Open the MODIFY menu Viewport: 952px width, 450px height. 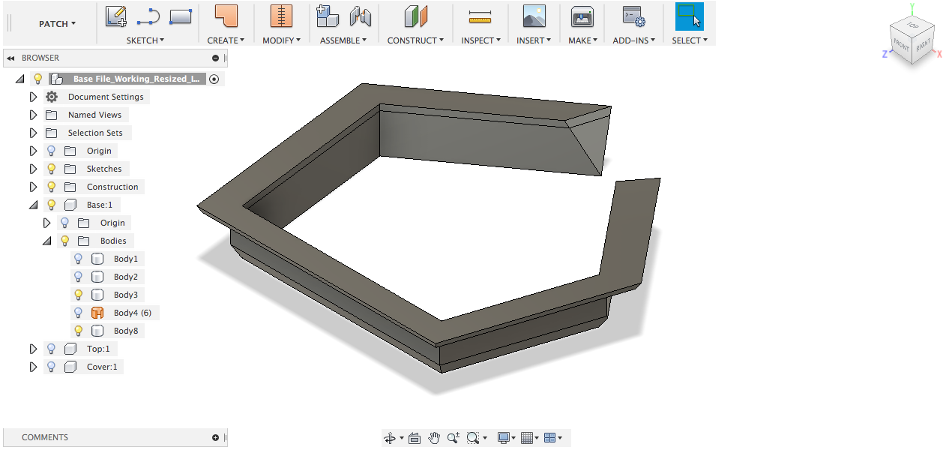281,40
